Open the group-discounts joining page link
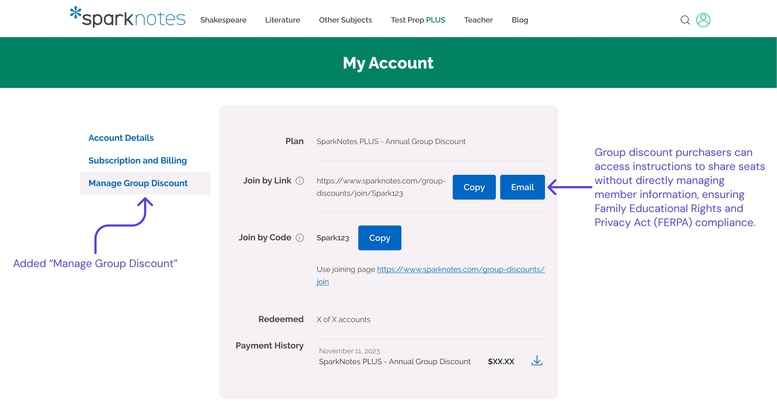 coord(460,269)
